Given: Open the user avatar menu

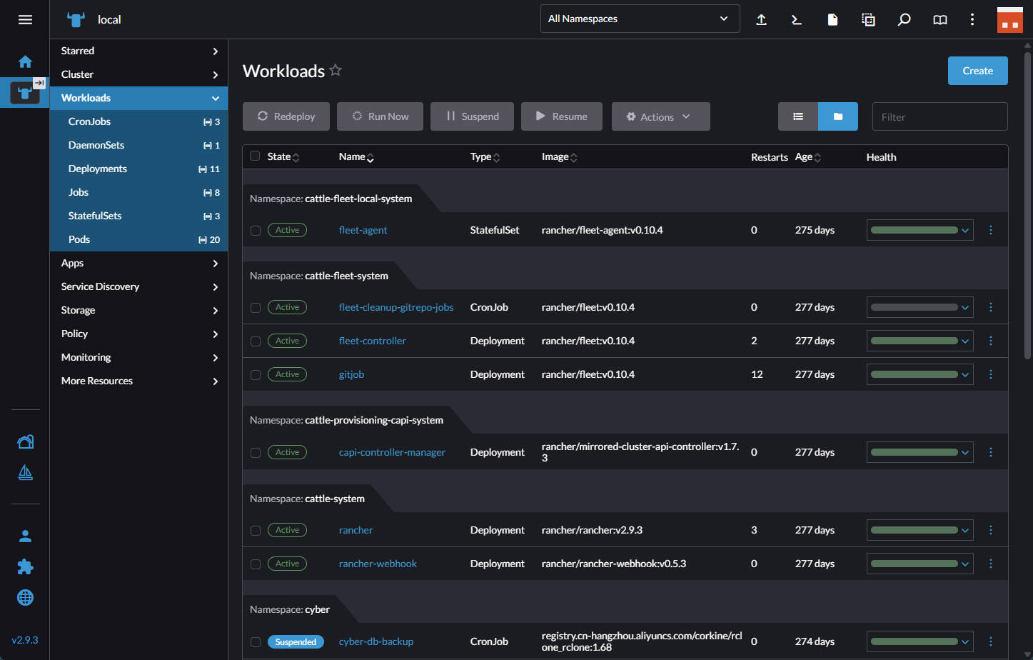Looking at the screenshot, I should (x=1009, y=19).
